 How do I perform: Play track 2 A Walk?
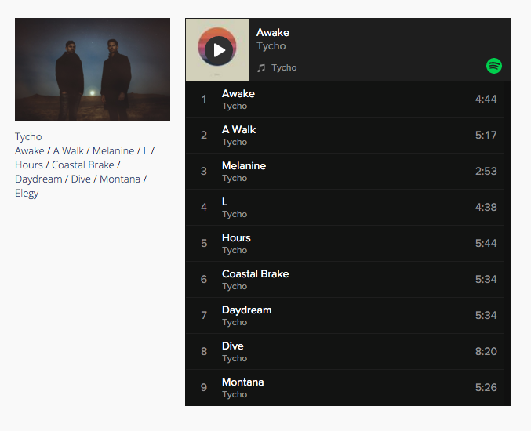point(345,136)
